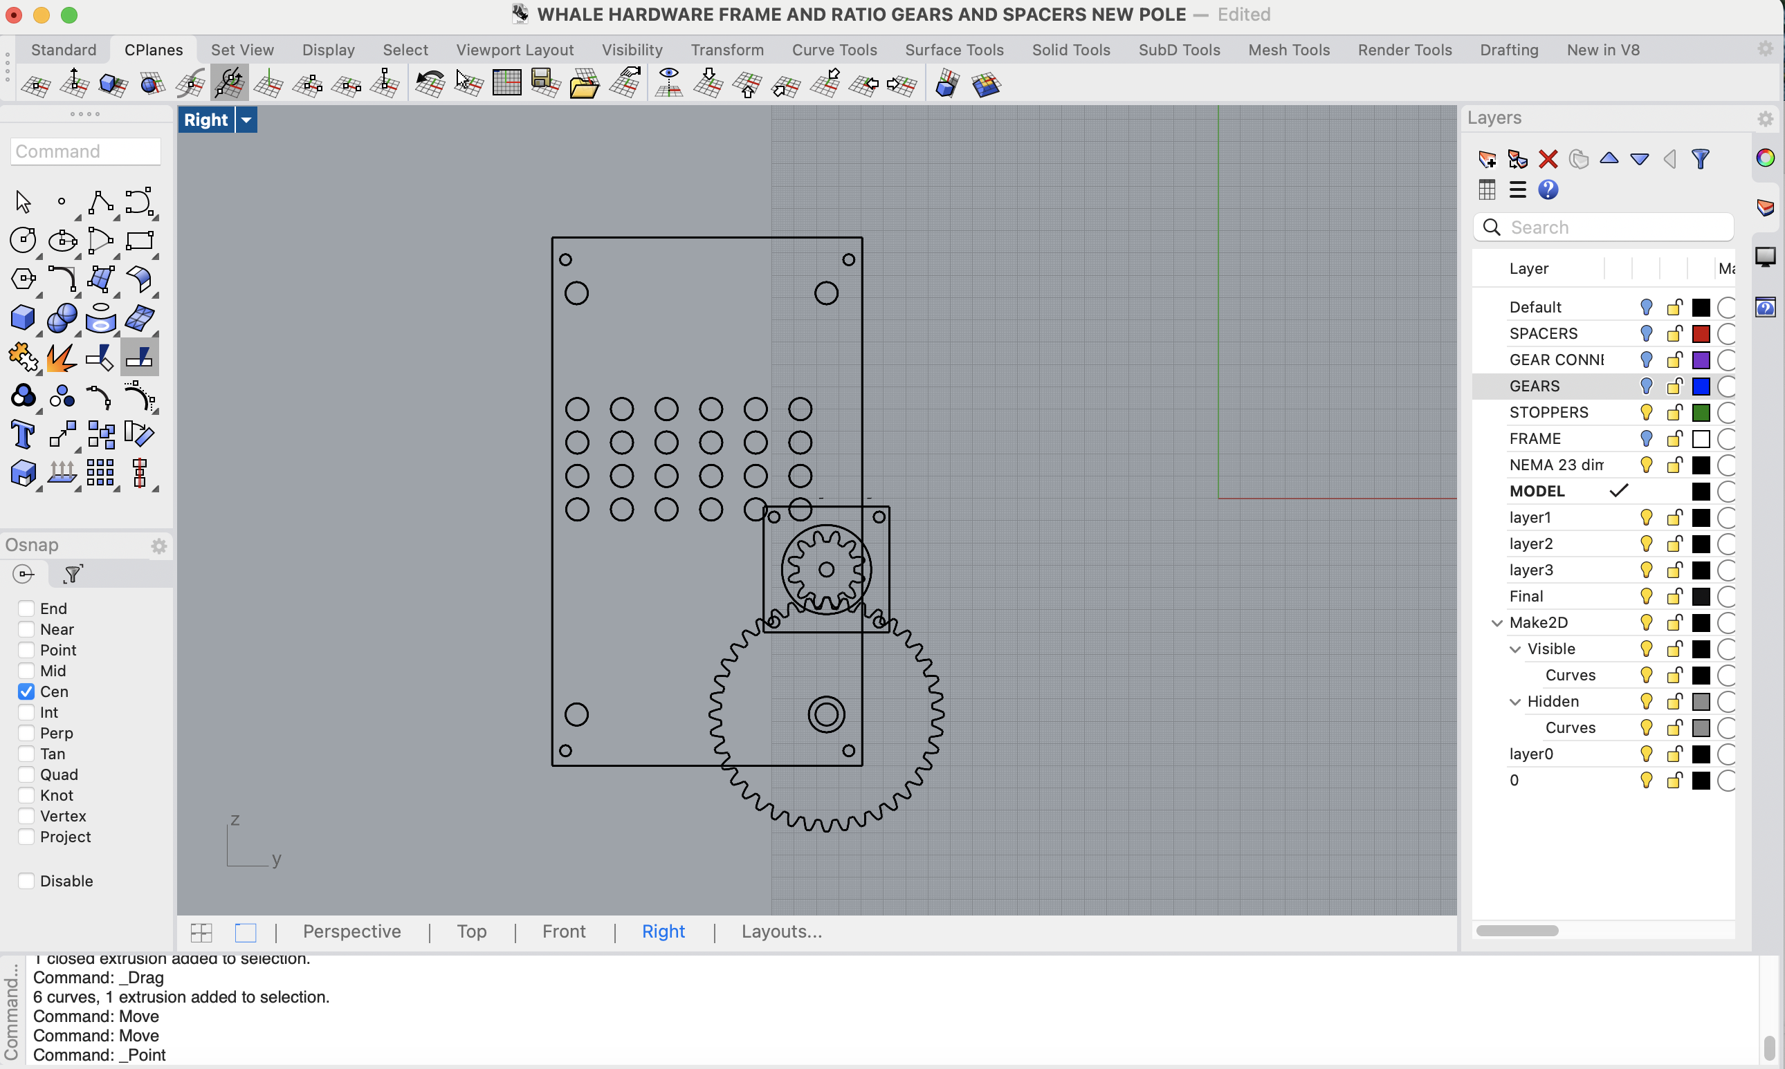Open the Drafting tab
Screen dimensions: 1785x1069
[x=1508, y=50]
